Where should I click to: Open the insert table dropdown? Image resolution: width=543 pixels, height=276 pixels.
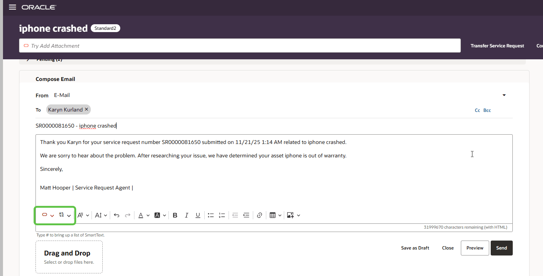[x=280, y=215]
